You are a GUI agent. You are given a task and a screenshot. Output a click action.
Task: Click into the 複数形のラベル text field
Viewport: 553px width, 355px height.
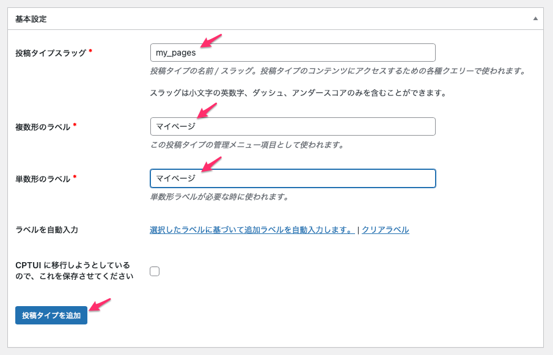coord(292,126)
